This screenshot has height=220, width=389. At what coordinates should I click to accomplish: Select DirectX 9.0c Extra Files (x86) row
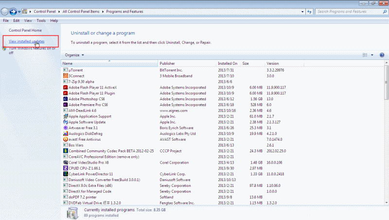(x=222, y=185)
